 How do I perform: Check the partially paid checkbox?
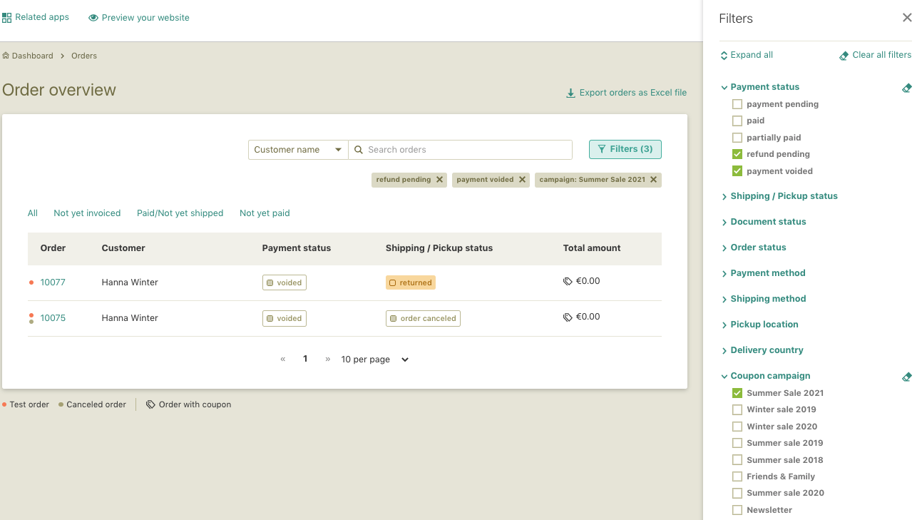click(x=737, y=138)
